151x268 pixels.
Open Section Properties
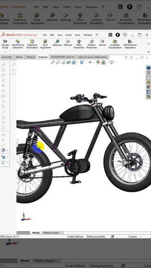[x=91, y=44]
